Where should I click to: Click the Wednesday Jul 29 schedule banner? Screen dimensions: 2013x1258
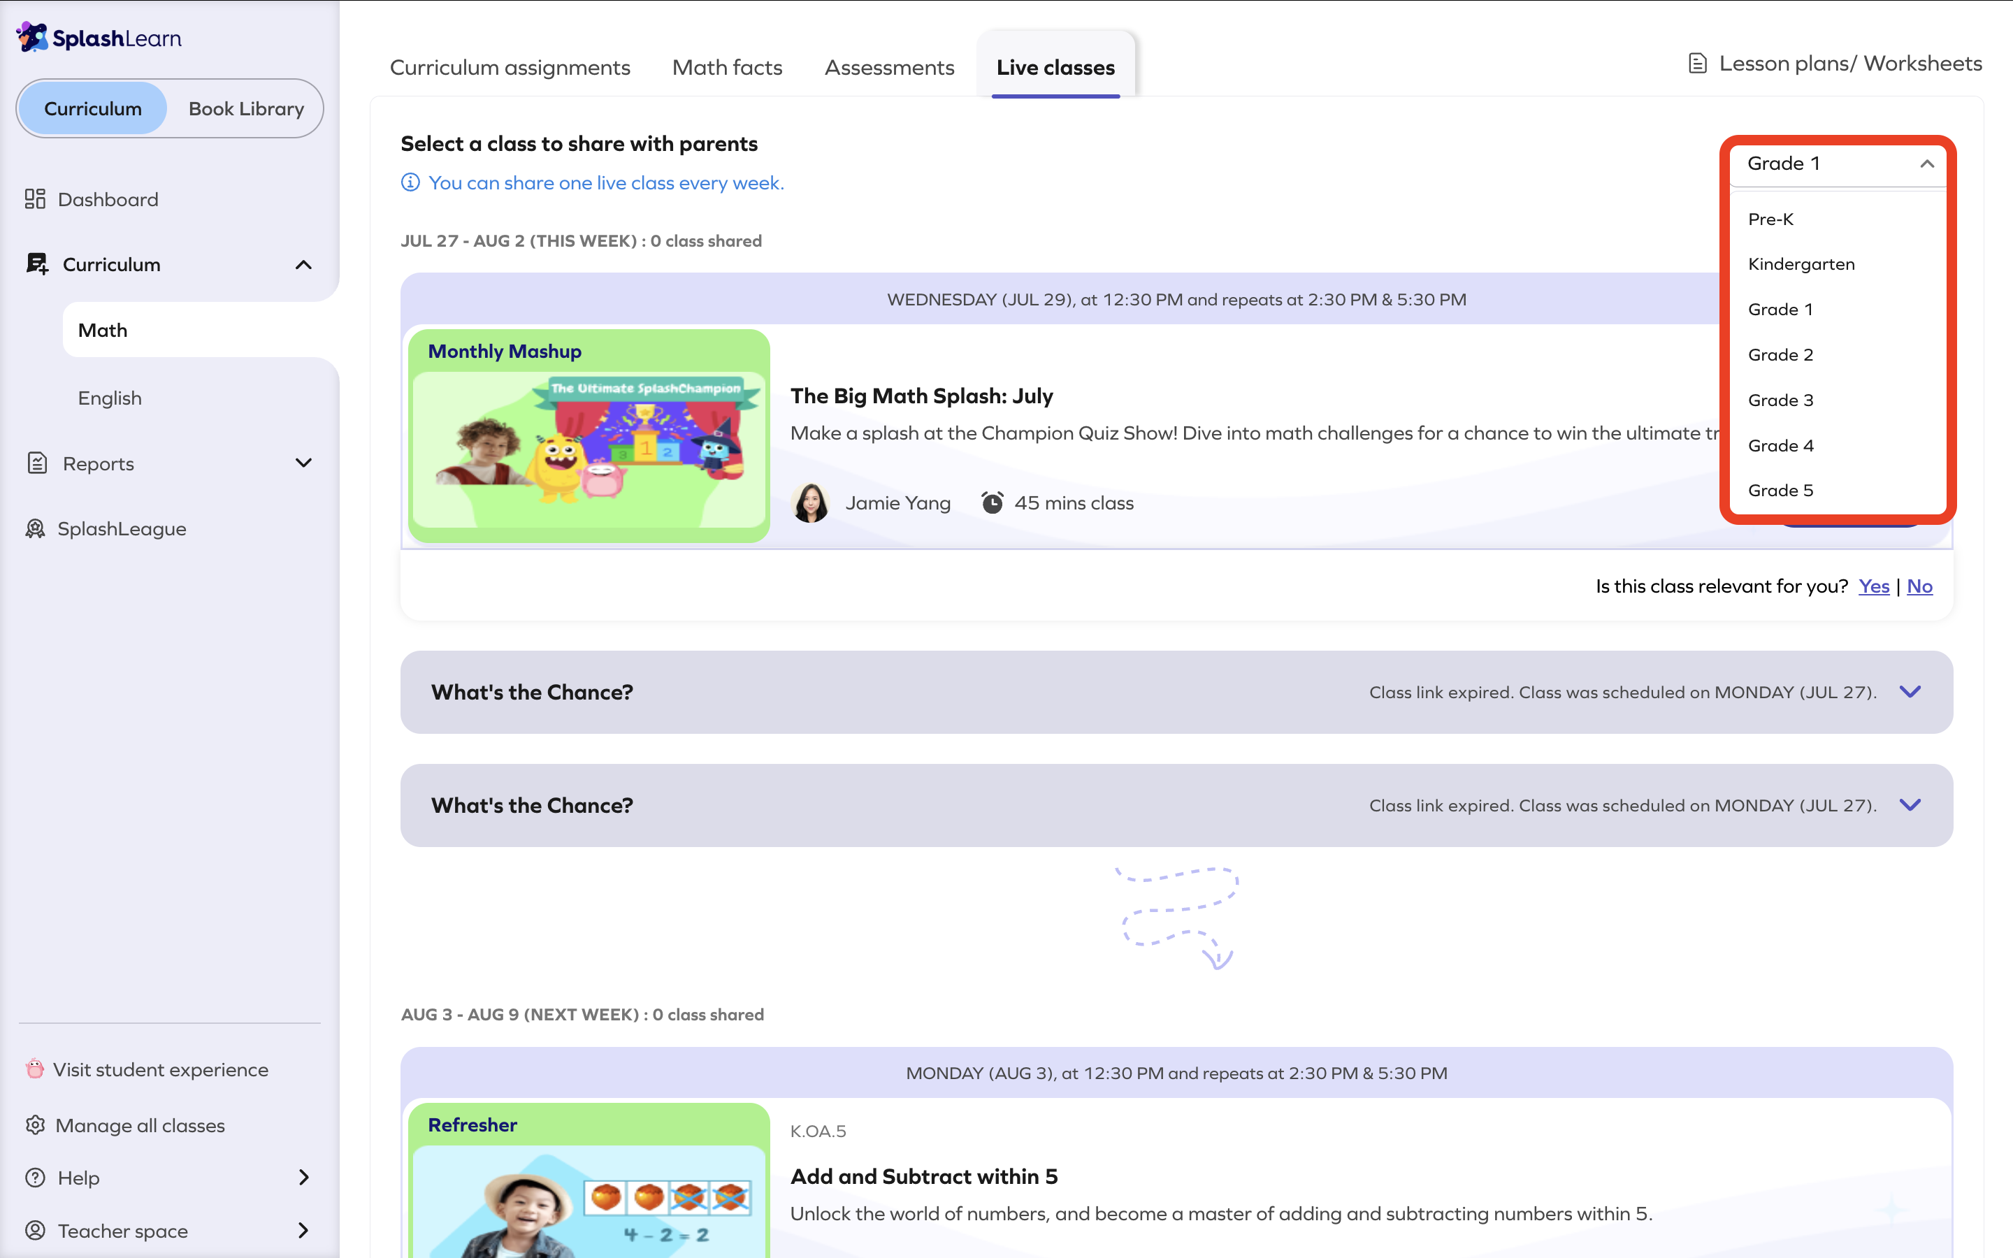(x=1176, y=300)
